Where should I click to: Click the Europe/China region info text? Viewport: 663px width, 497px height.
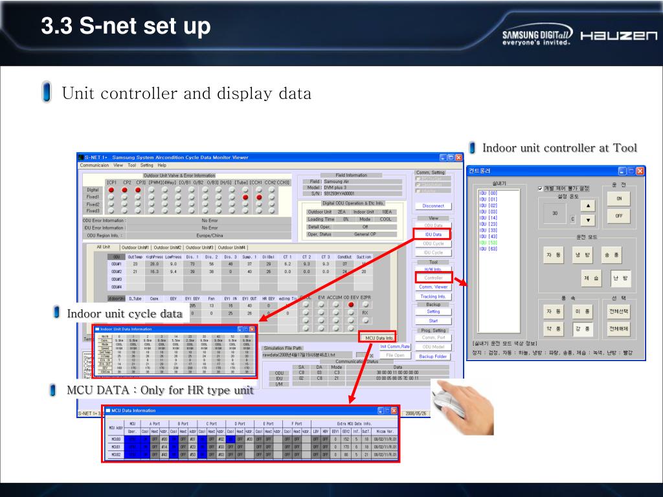tap(209, 236)
